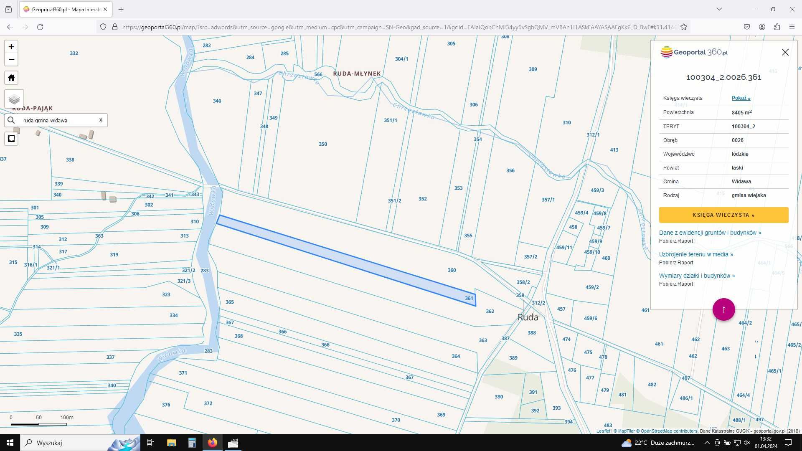Switch to the Geoportal360.pl Mapa tab
The height and width of the screenshot is (451, 802).
[65, 9]
